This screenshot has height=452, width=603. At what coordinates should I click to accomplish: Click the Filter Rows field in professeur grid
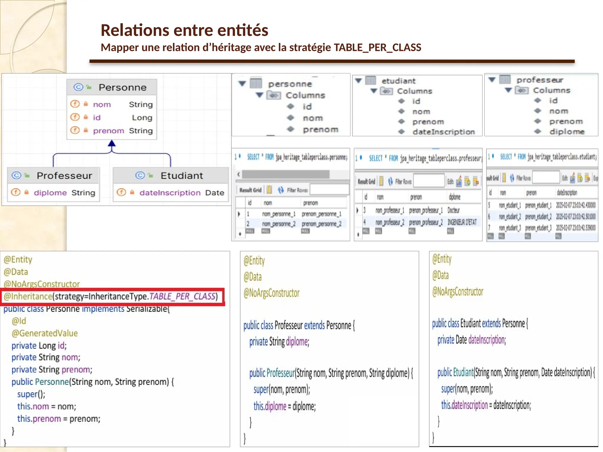click(x=429, y=181)
